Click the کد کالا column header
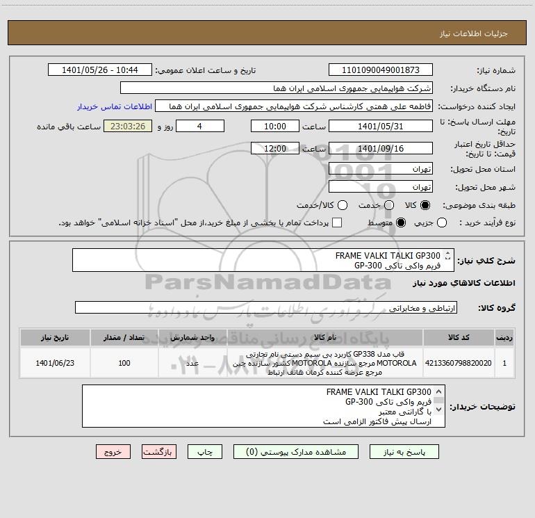Viewport: 535px width, 518px height. point(459,337)
